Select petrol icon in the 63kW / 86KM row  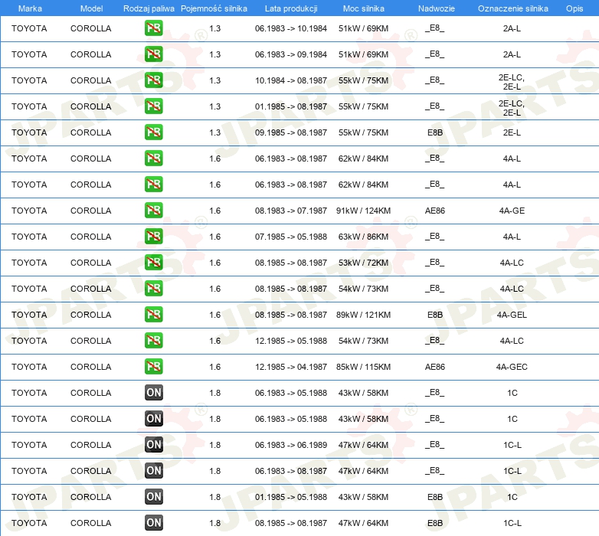[x=153, y=237]
